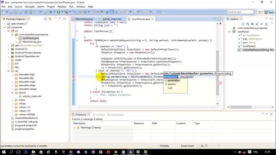The image size is (276, 155).
Task: Expand the Warnings (2 items) row
Action: tap(74, 127)
